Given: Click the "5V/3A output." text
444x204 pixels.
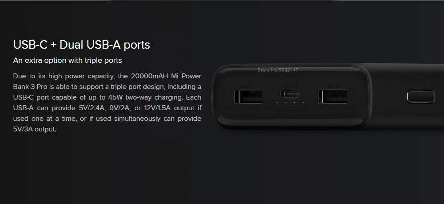Looking at the screenshot, I should tap(35, 129).
